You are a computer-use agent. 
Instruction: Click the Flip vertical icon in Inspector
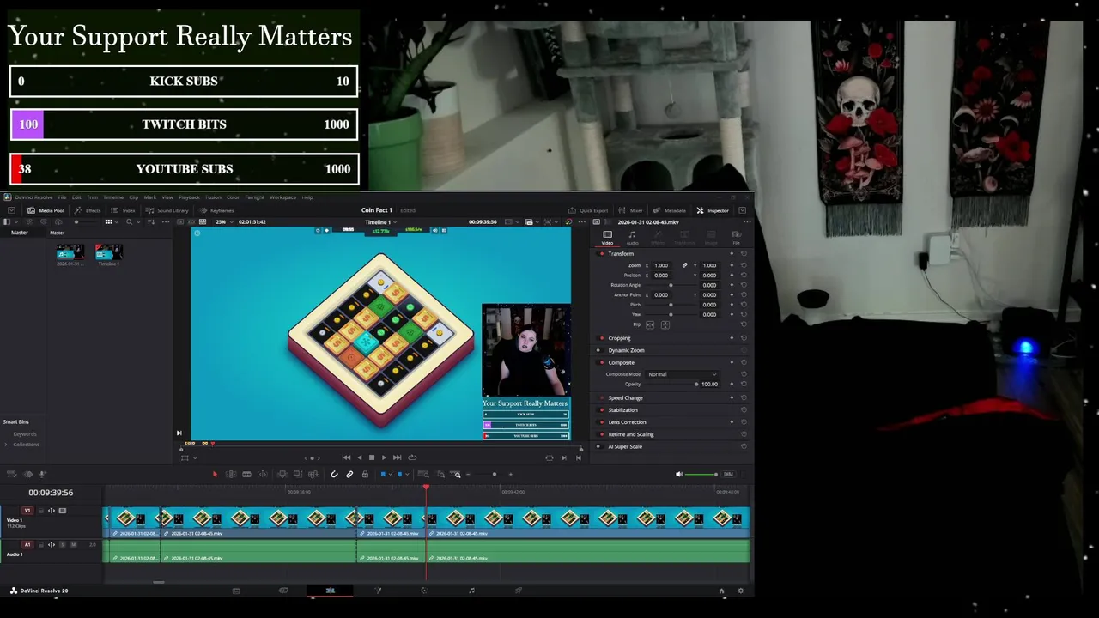[665, 324]
